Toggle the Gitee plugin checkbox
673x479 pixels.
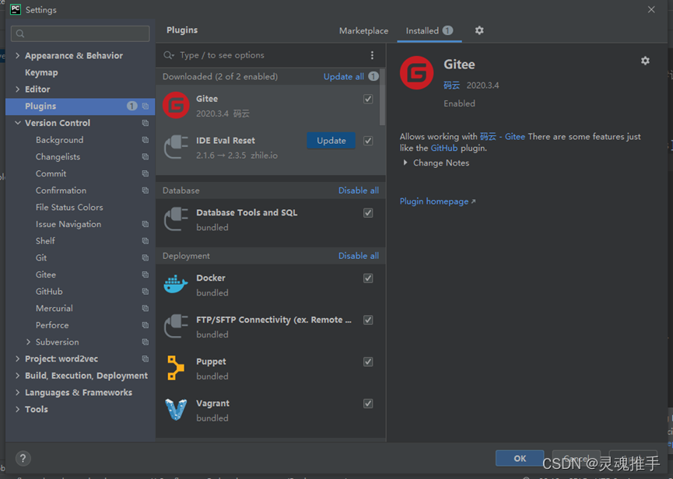coord(368,99)
